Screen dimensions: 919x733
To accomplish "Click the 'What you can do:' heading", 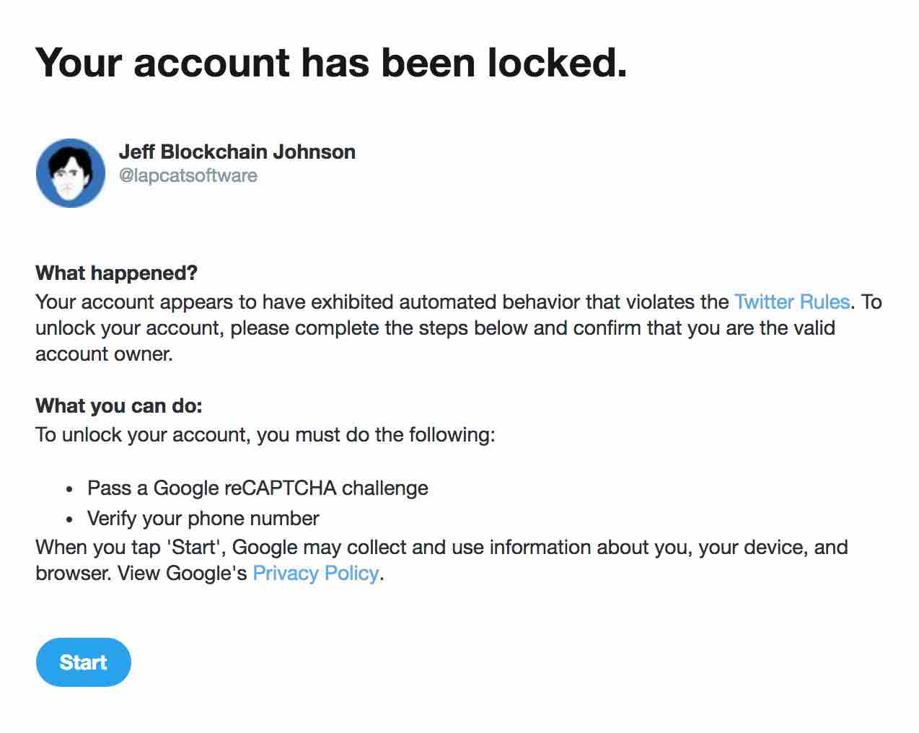I will (x=118, y=405).
